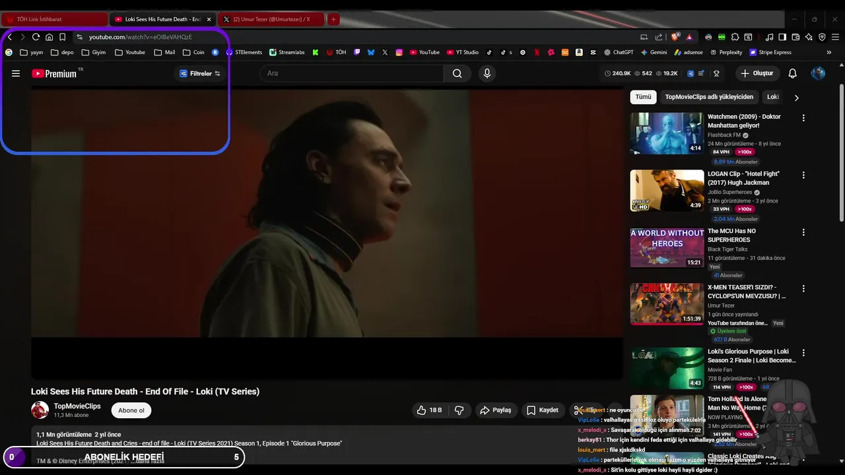The height and width of the screenshot is (475, 845).
Task: Open the media playlist music note icon
Action: pyautogui.click(x=770, y=37)
